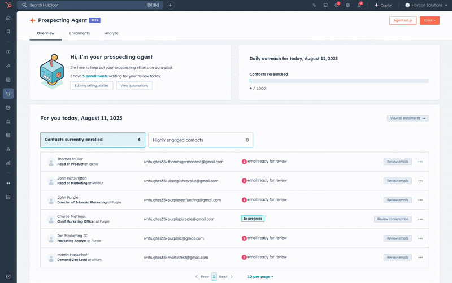Select the Contacts currently enrolled filter card

pyautogui.click(x=92, y=140)
